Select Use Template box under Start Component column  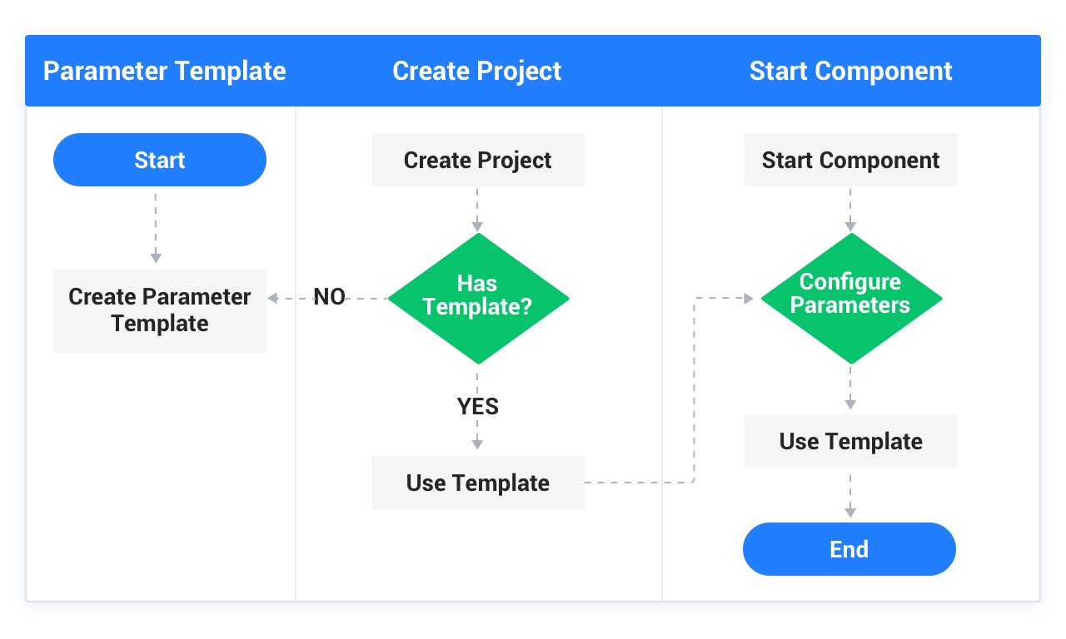click(850, 441)
